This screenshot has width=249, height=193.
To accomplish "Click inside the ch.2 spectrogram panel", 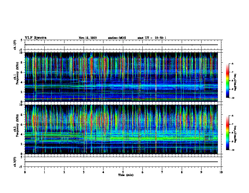I will tap(121, 129).
